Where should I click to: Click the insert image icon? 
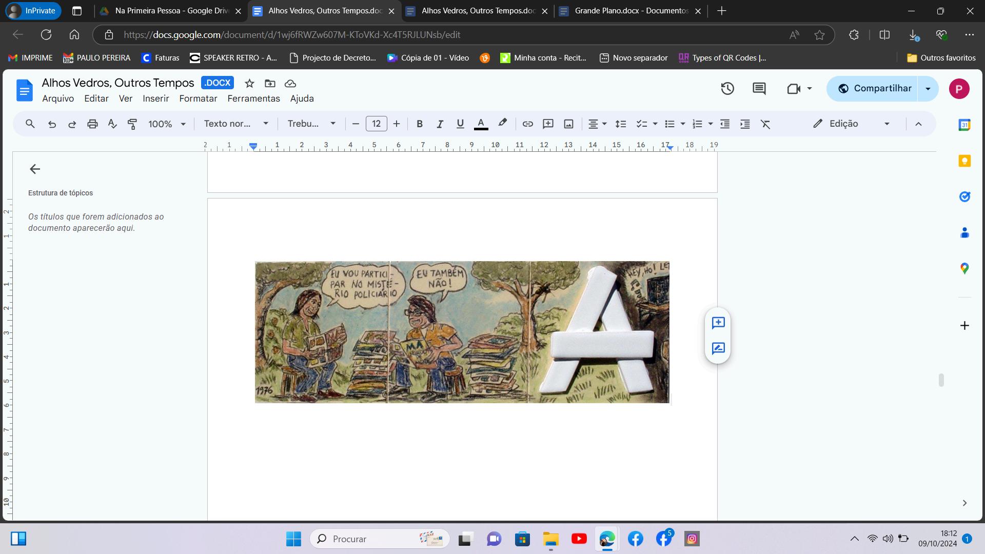568,124
